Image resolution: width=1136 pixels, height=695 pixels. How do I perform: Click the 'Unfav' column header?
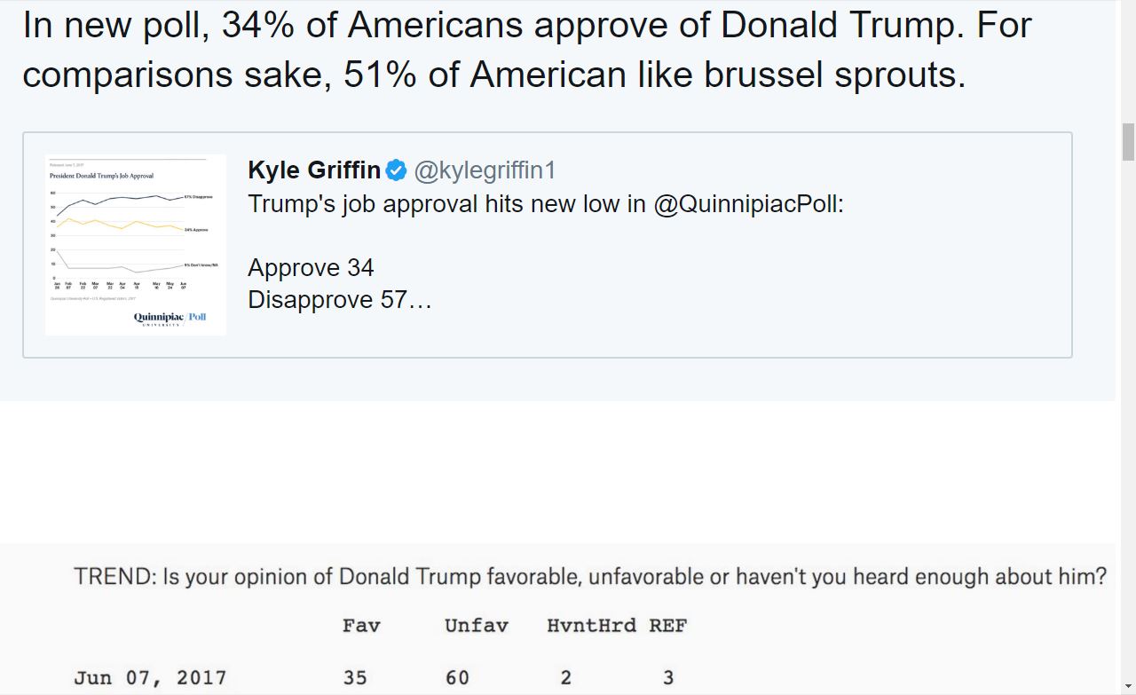(477, 626)
